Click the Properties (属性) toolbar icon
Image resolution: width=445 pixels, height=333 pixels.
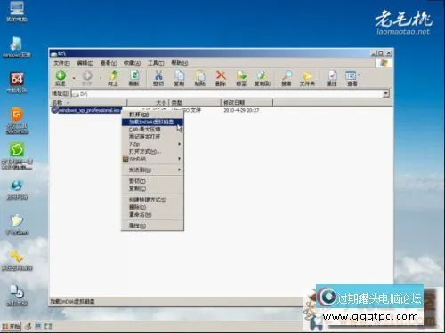(332, 75)
